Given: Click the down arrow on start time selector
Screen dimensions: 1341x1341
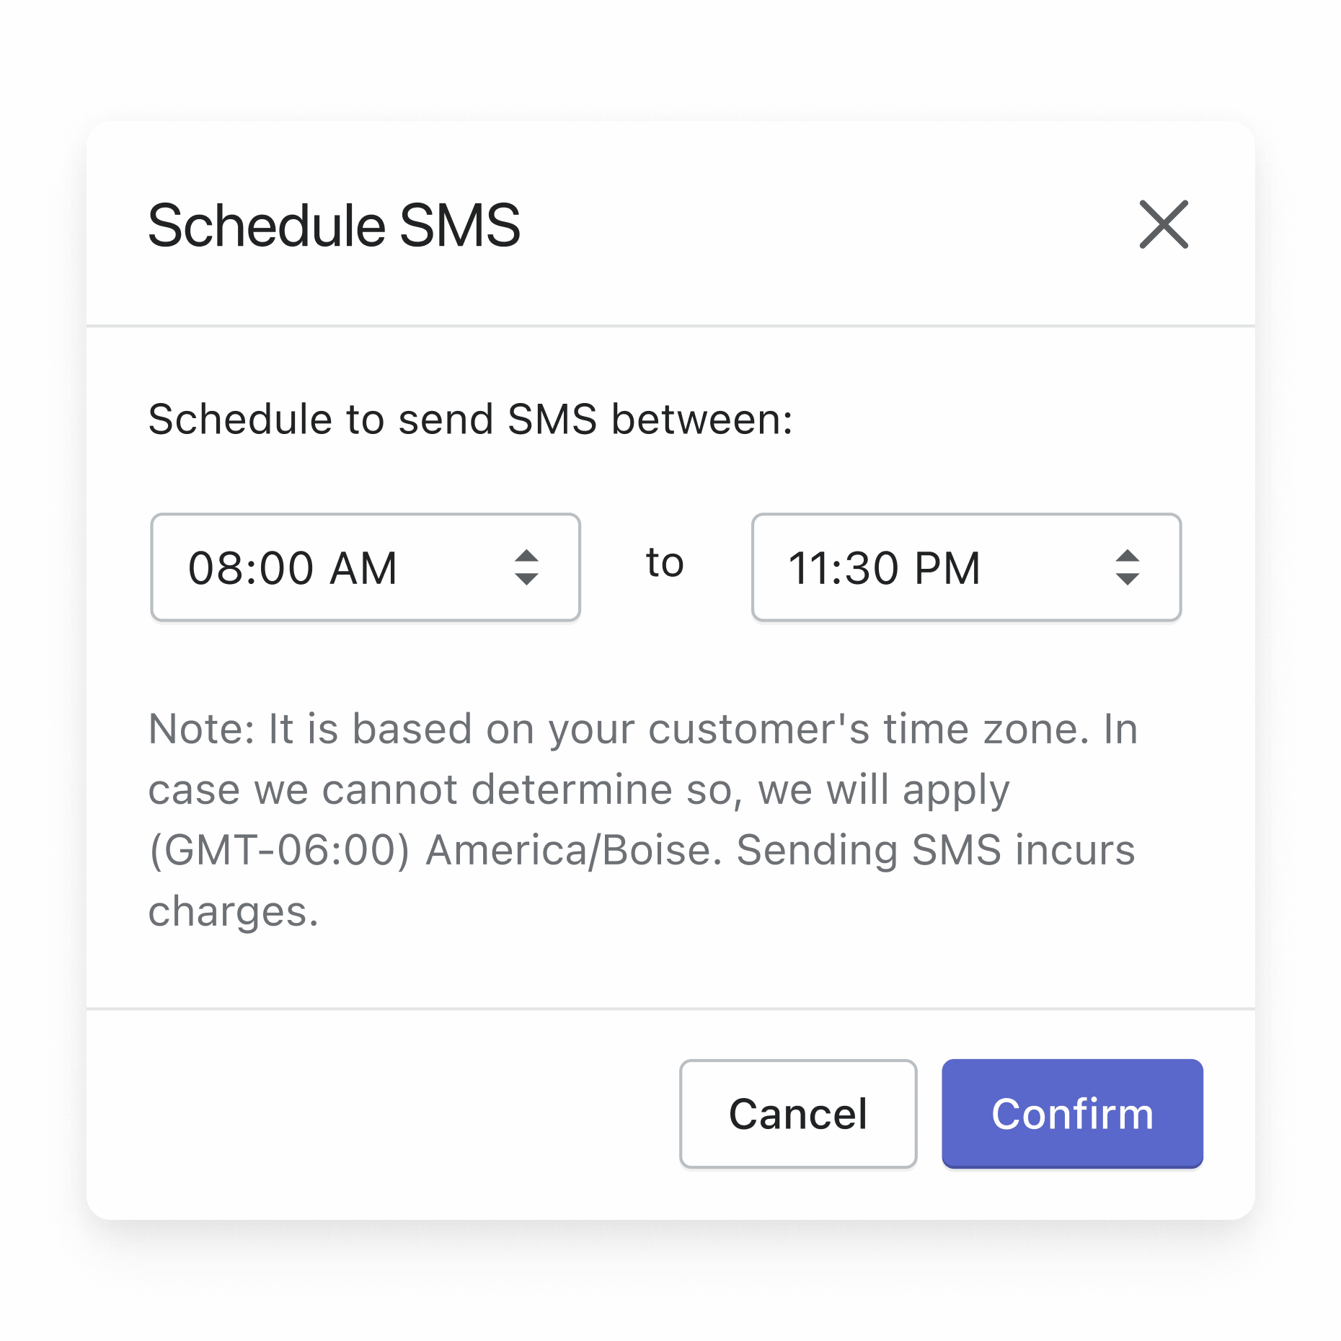Looking at the screenshot, I should pyautogui.click(x=526, y=579).
